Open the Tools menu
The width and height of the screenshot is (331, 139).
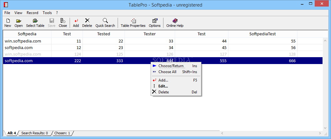coord(47,13)
